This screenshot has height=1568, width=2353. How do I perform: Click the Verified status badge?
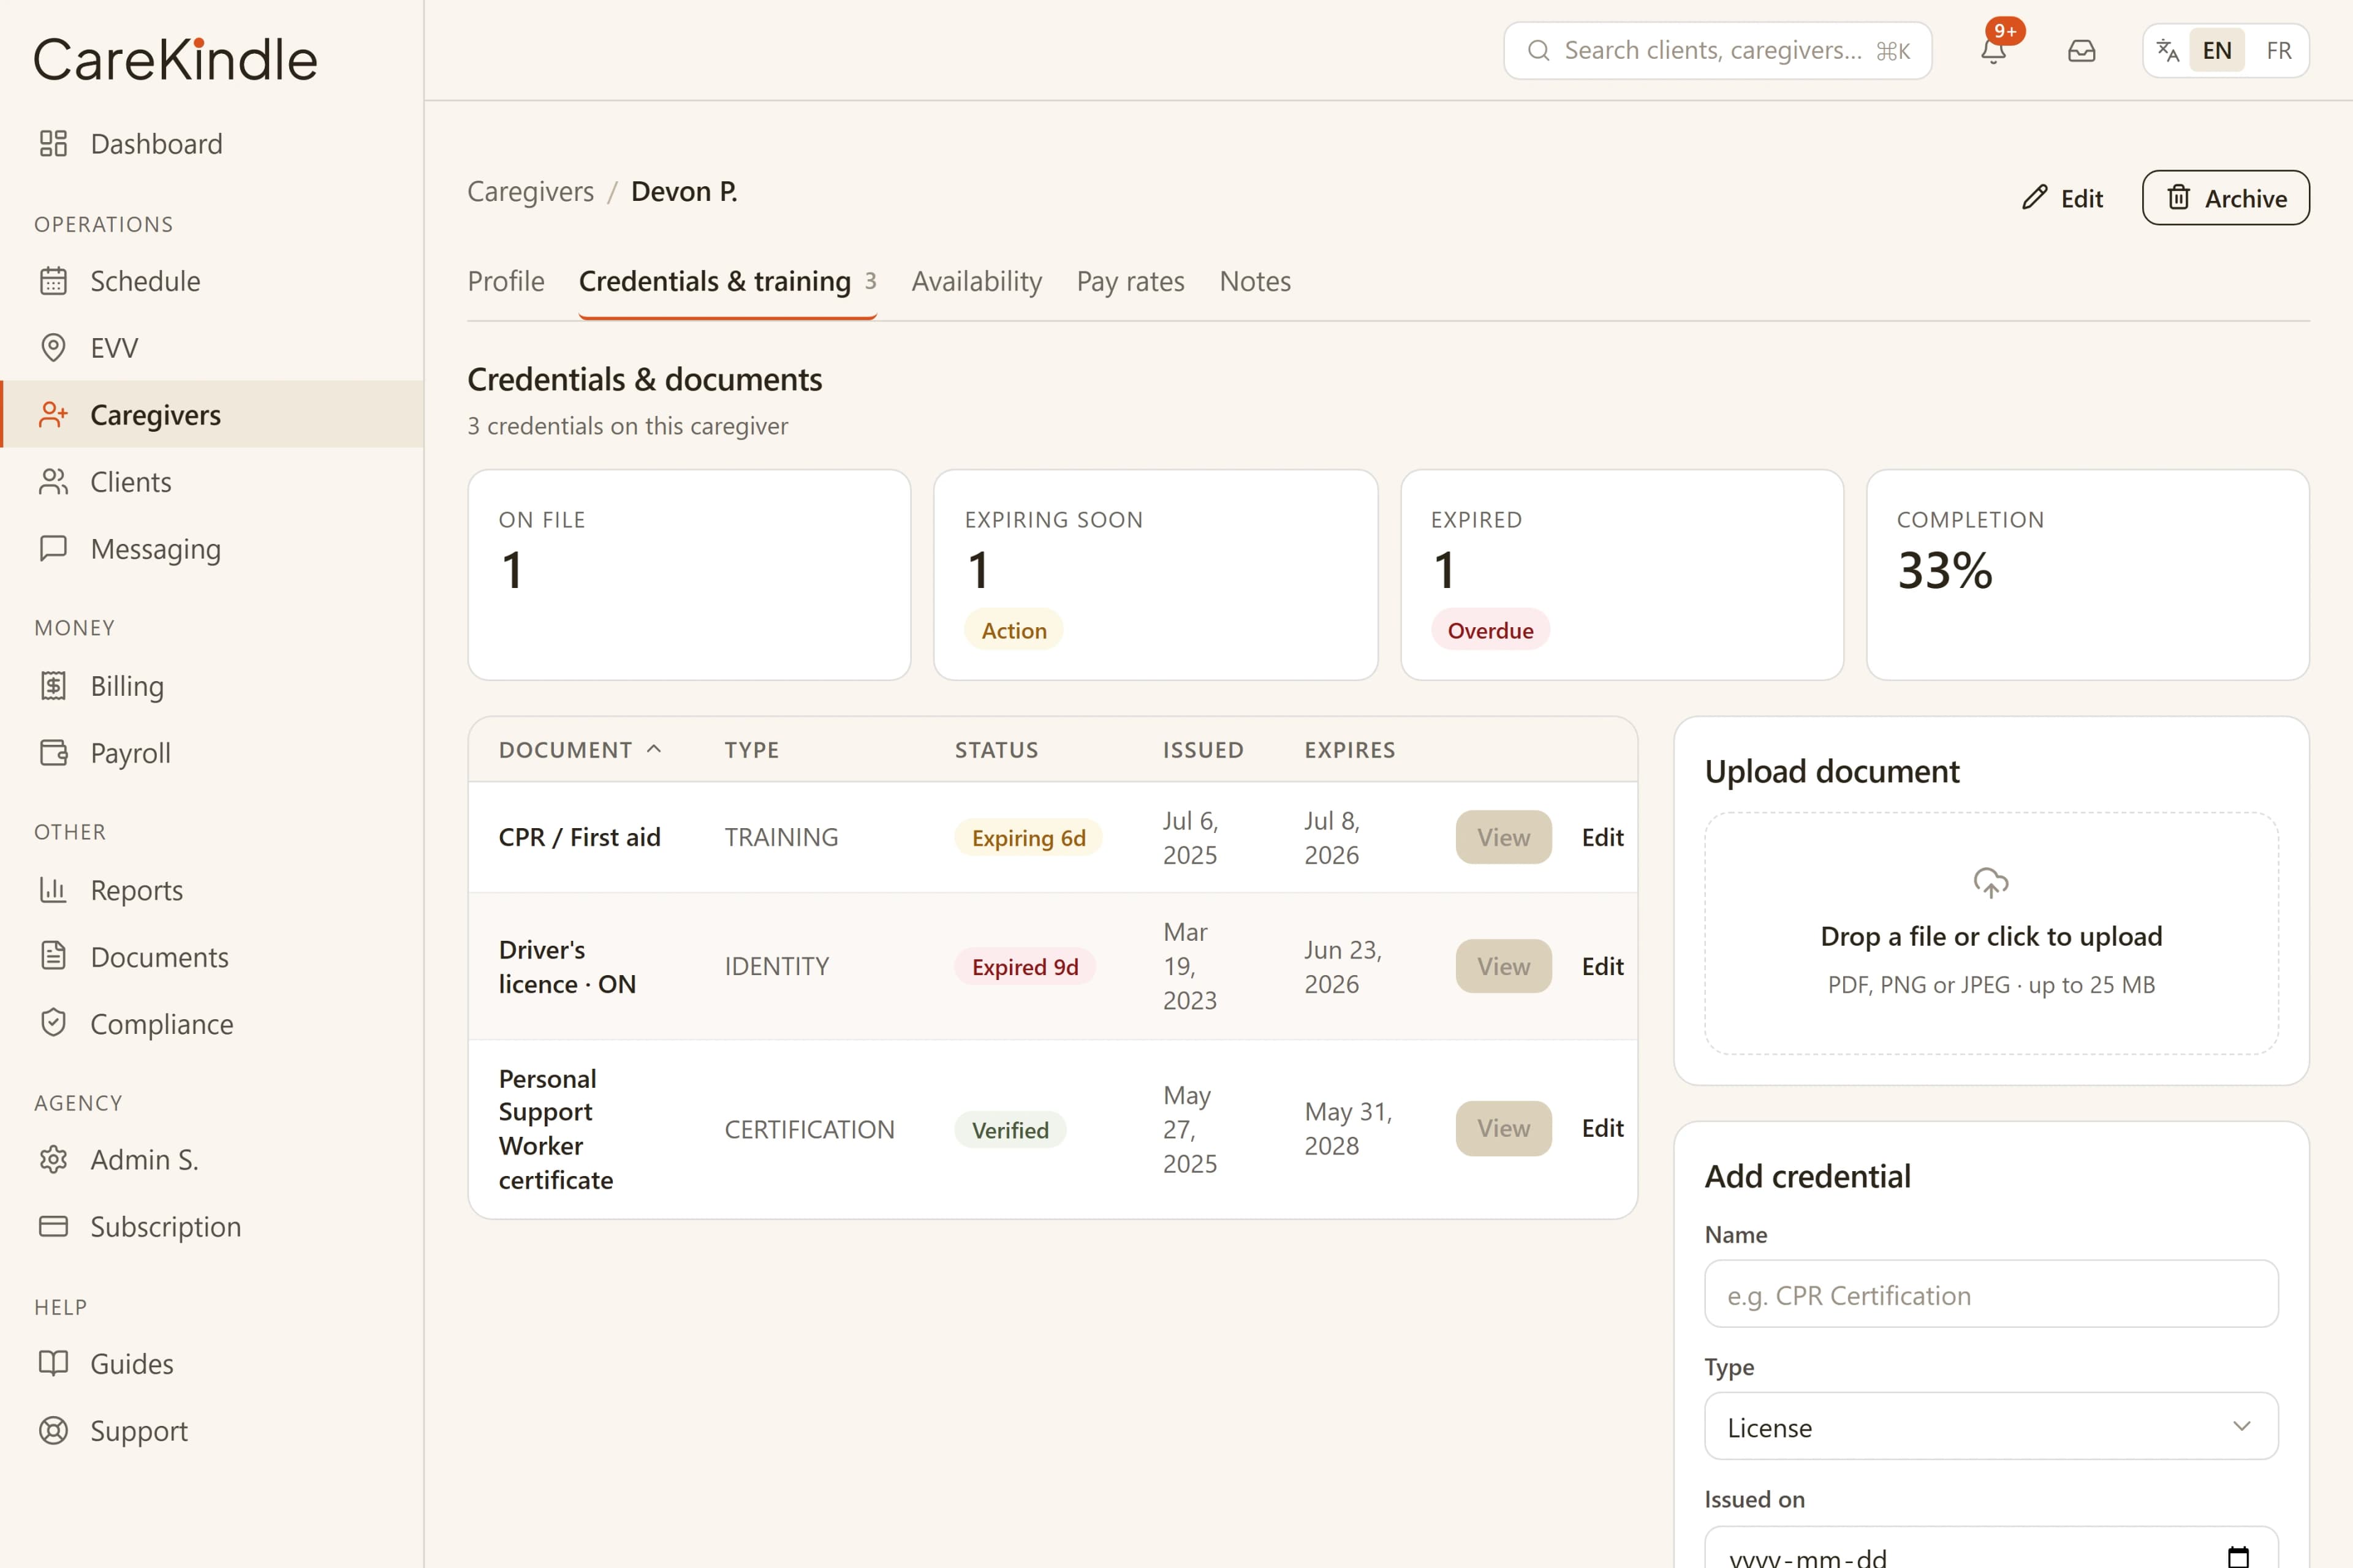coord(1009,1130)
